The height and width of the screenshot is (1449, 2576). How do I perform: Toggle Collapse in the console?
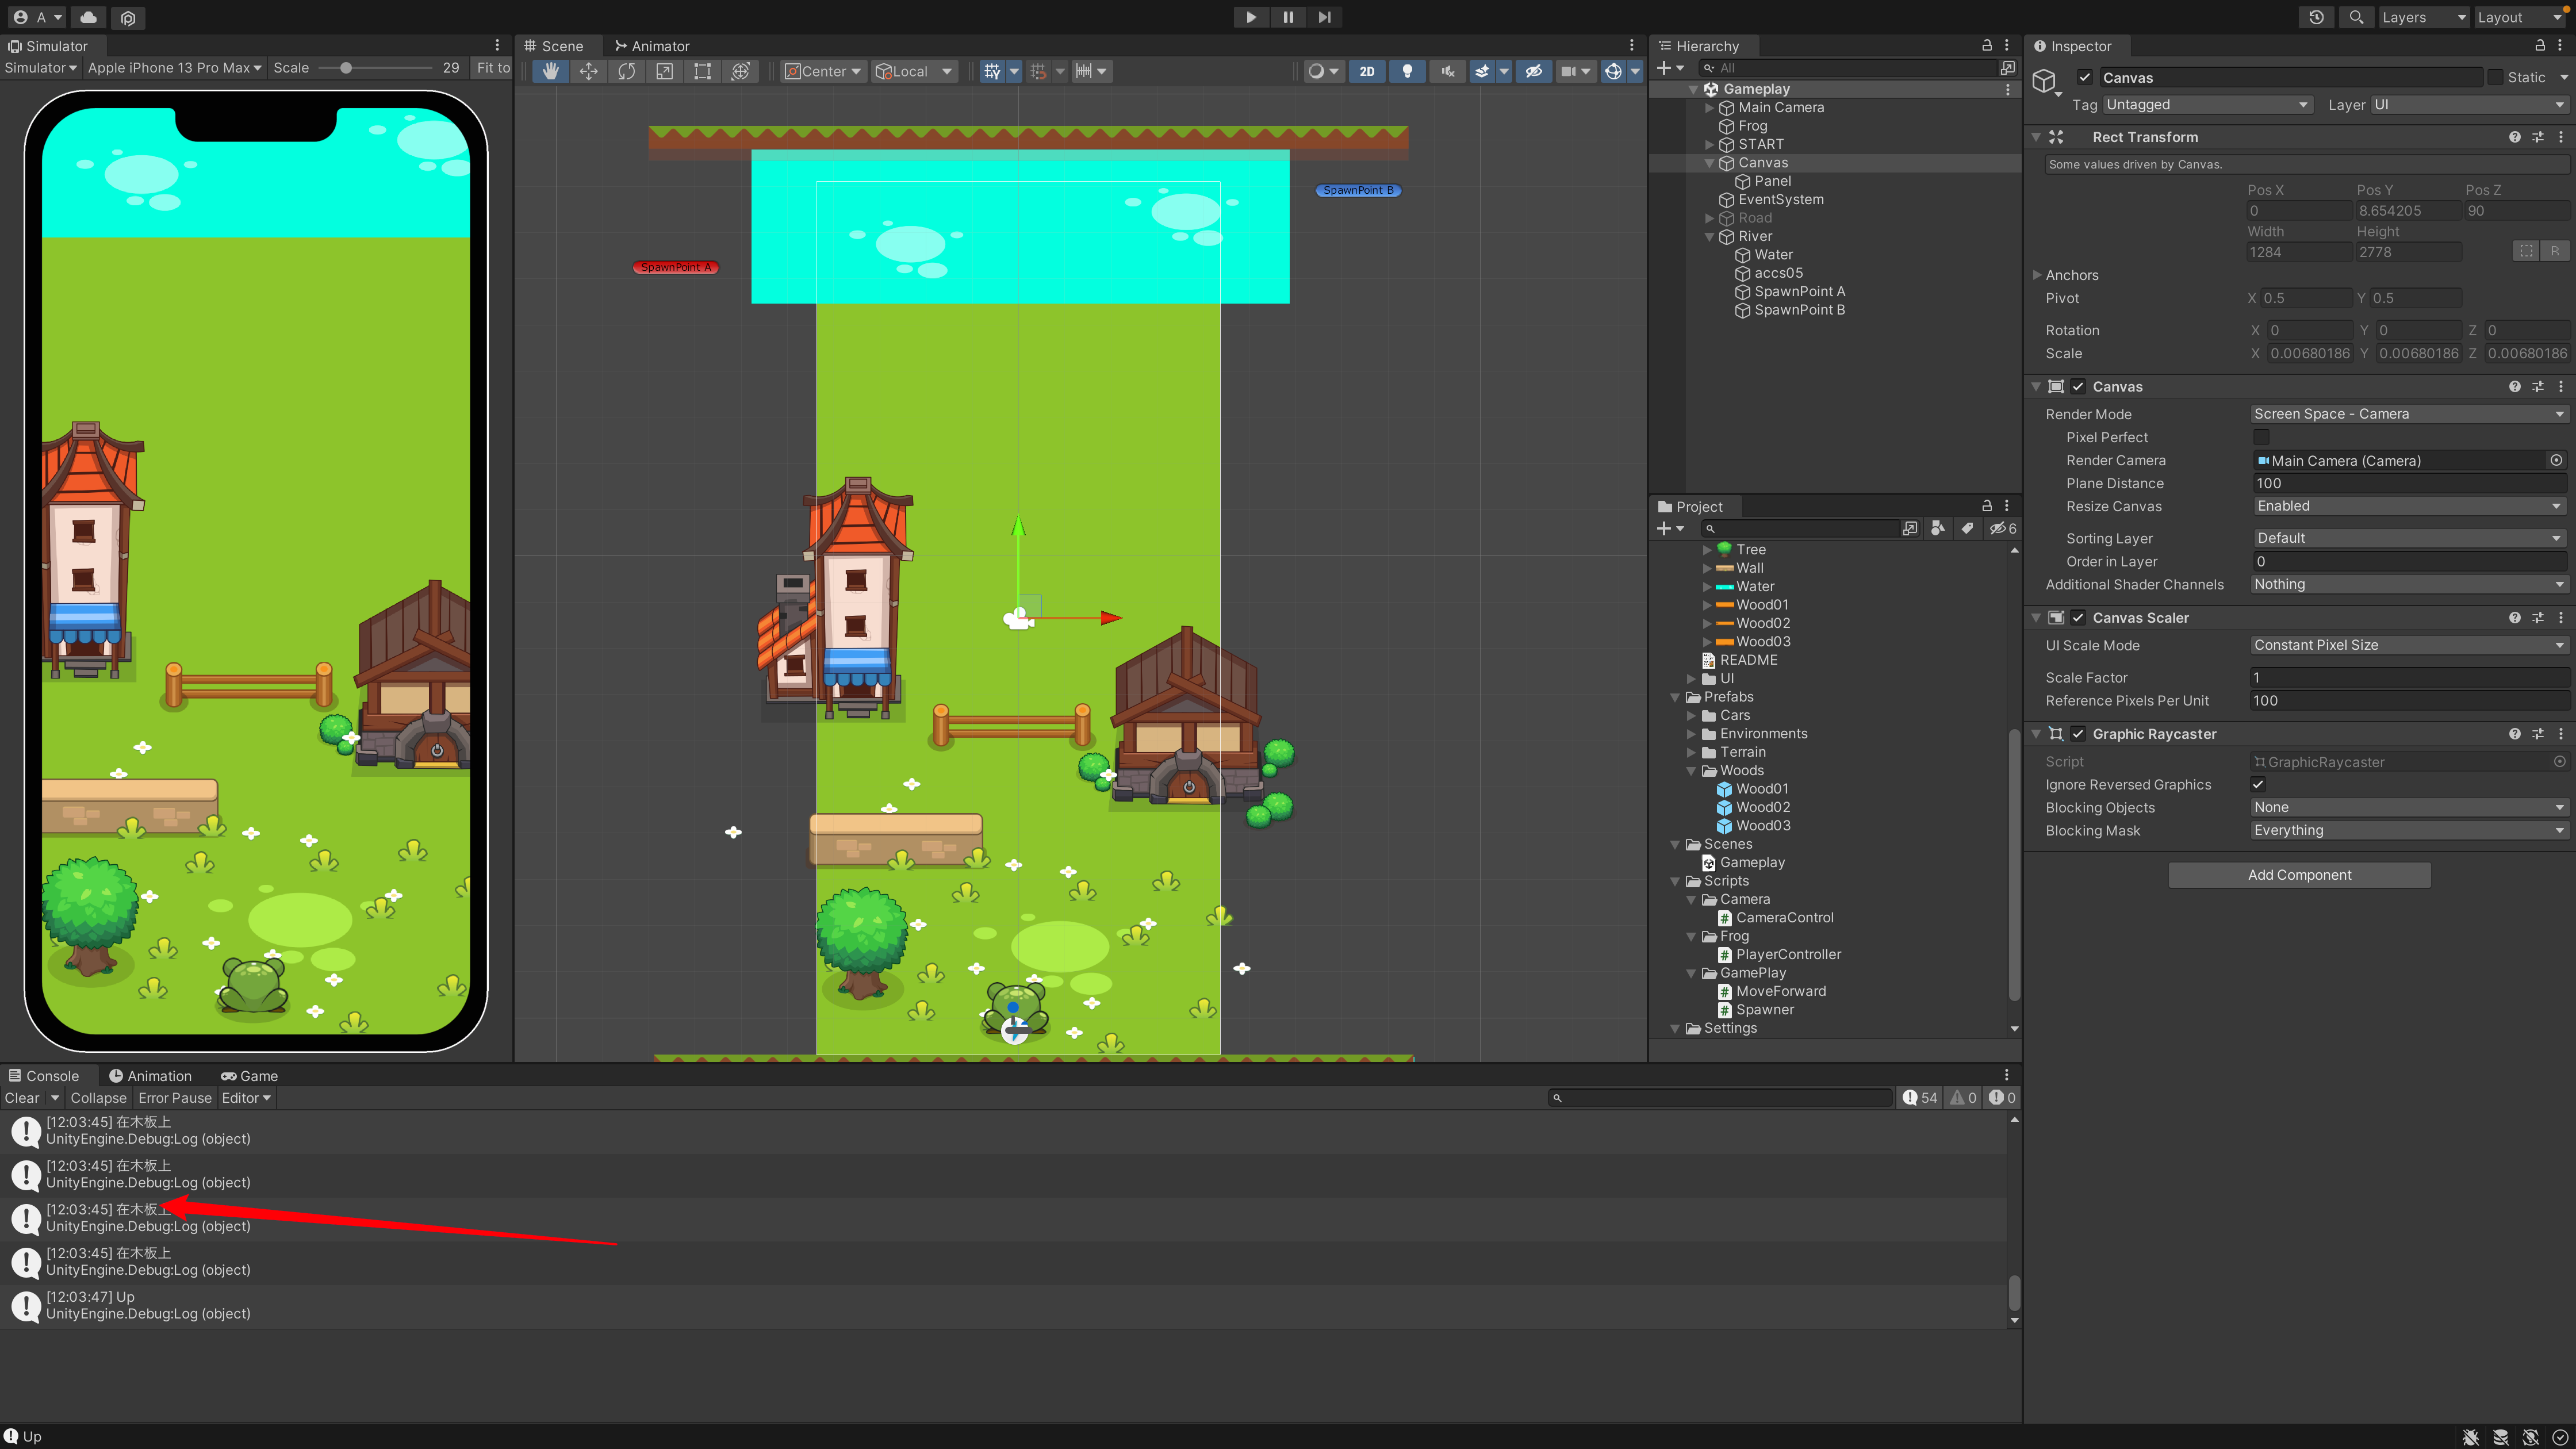click(98, 1098)
